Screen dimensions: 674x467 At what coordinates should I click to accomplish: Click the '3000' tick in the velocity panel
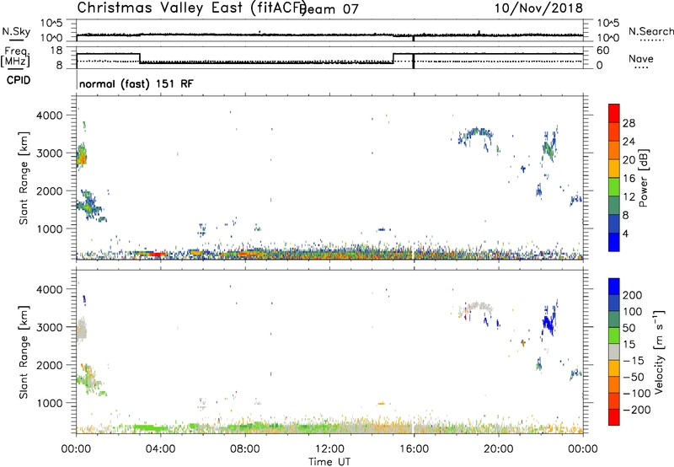tap(49, 327)
